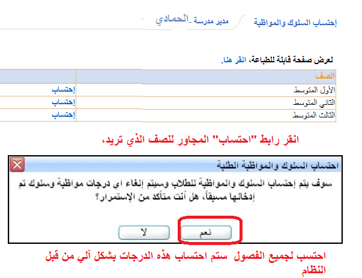Viewport: 362px width, 278px height.
Task: Click إحتساب link for الثاني المتوسط row
Action: pyautogui.click(x=63, y=102)
